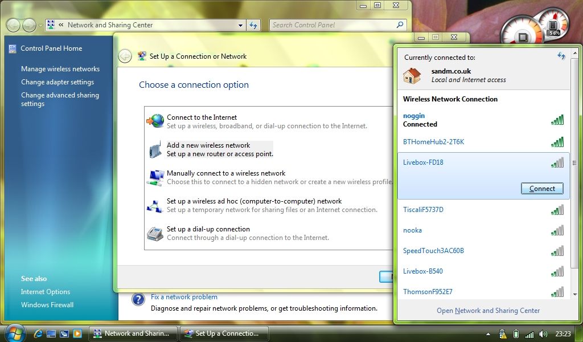Image resolution: width=583 pixels, height=342 pixels.
Task: Select Add a new wireless network option
Action: pos(220,149)
